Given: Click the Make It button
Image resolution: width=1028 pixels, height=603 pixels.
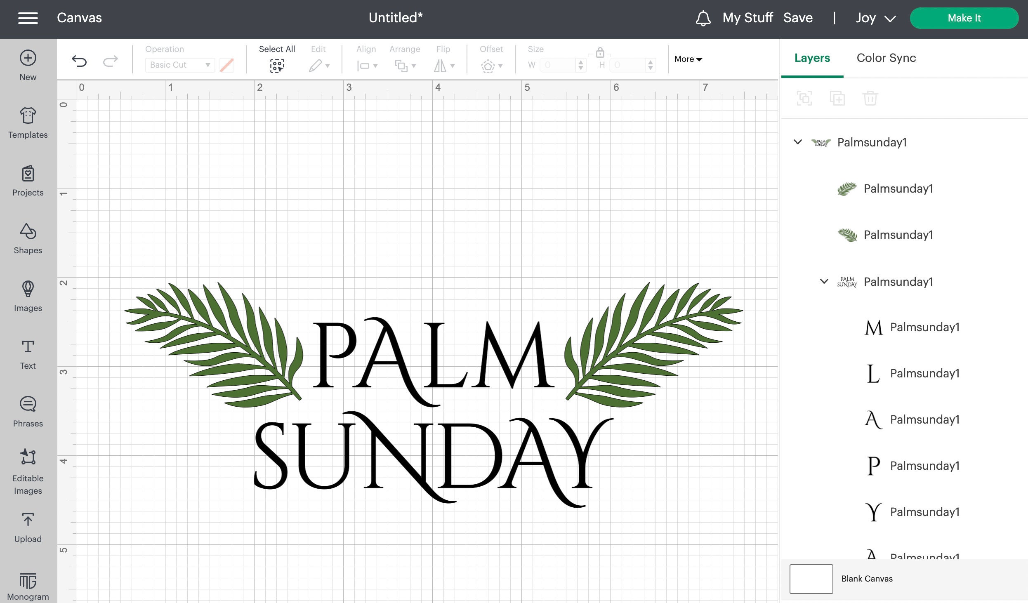Looking at the screenshot, I should coord(964,18).
